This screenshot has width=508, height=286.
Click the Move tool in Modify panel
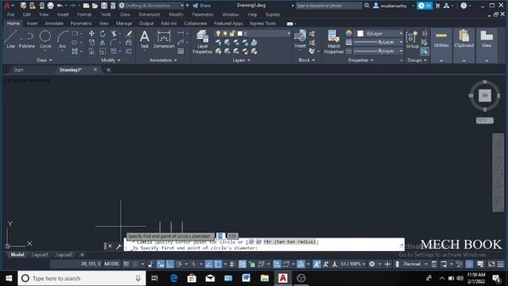click(92, 33)
